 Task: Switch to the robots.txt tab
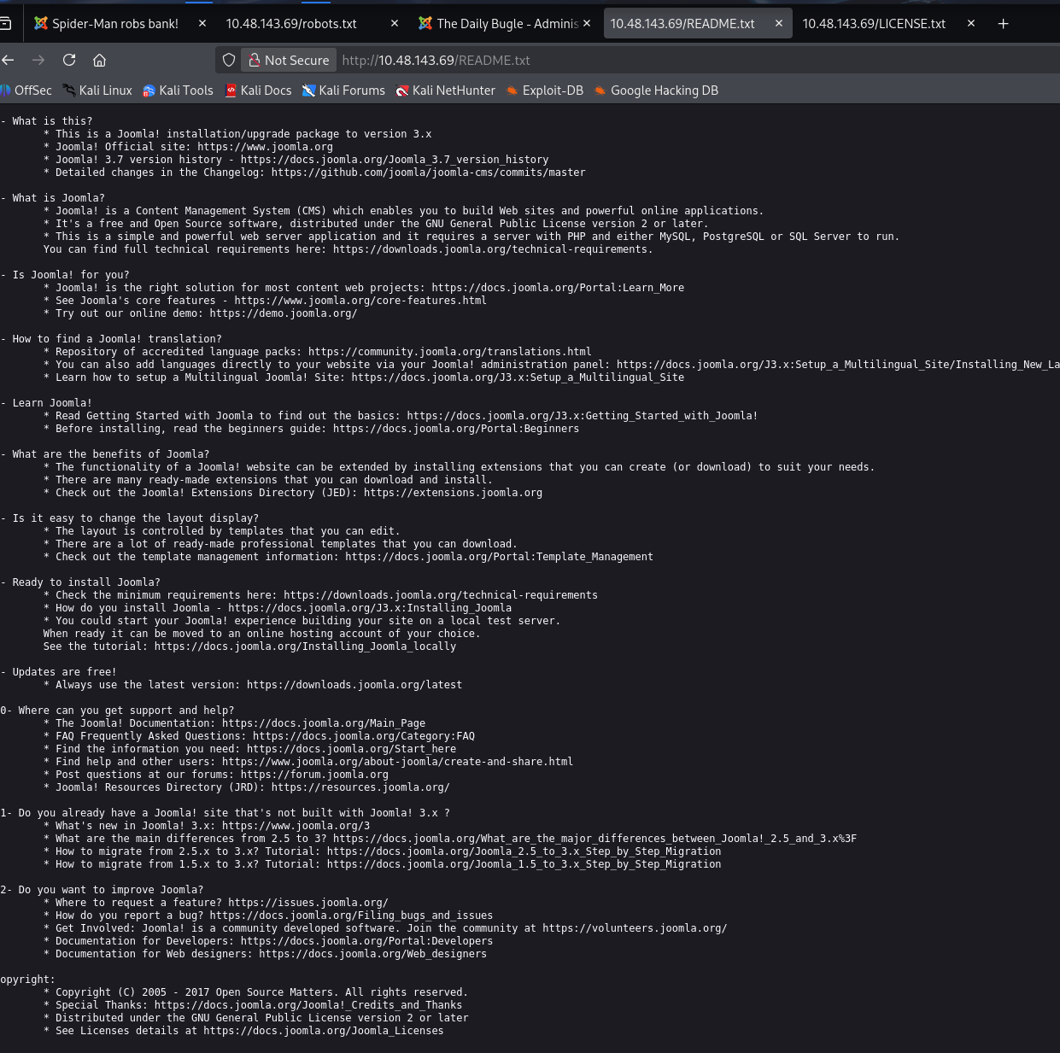tap(291, 24)
